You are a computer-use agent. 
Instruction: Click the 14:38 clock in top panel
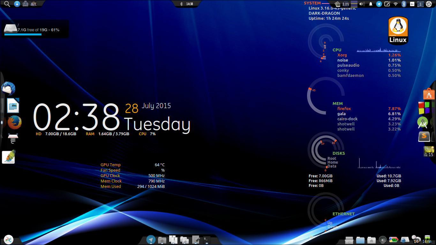point(190,4)
